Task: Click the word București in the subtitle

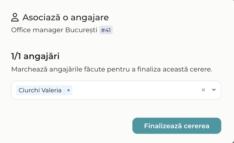Action: pos(81,30)
